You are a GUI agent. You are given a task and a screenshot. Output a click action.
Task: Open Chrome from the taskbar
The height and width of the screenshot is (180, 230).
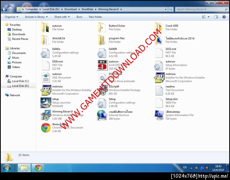click(38, 168)
